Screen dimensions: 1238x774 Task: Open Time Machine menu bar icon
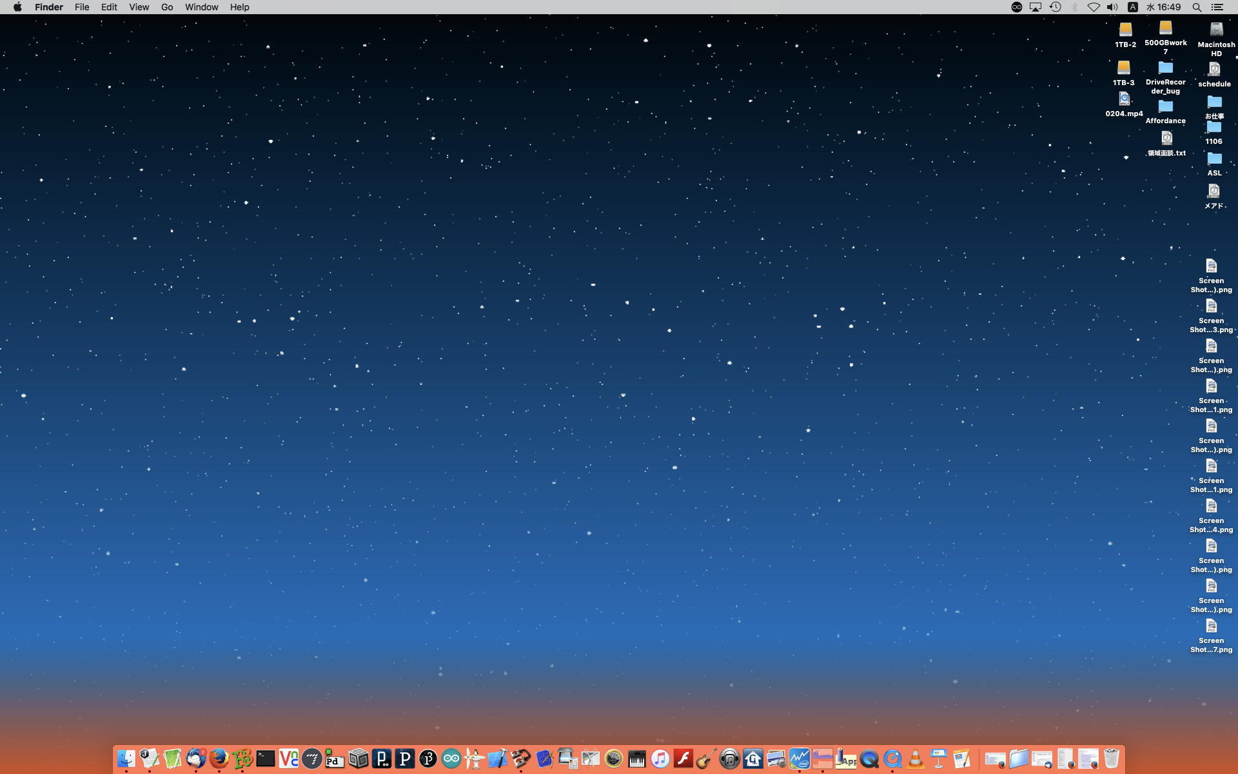[x=1055, y=7]
